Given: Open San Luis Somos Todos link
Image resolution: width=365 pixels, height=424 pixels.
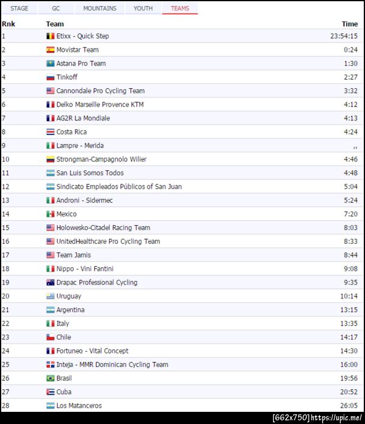Looking at the screenshot, I should point(90,173).
